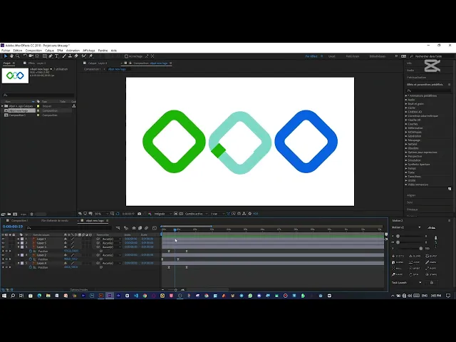The width and height of the screenshot is (456, 342).
Task: Select the Hand tool
Action: point(11,56)
